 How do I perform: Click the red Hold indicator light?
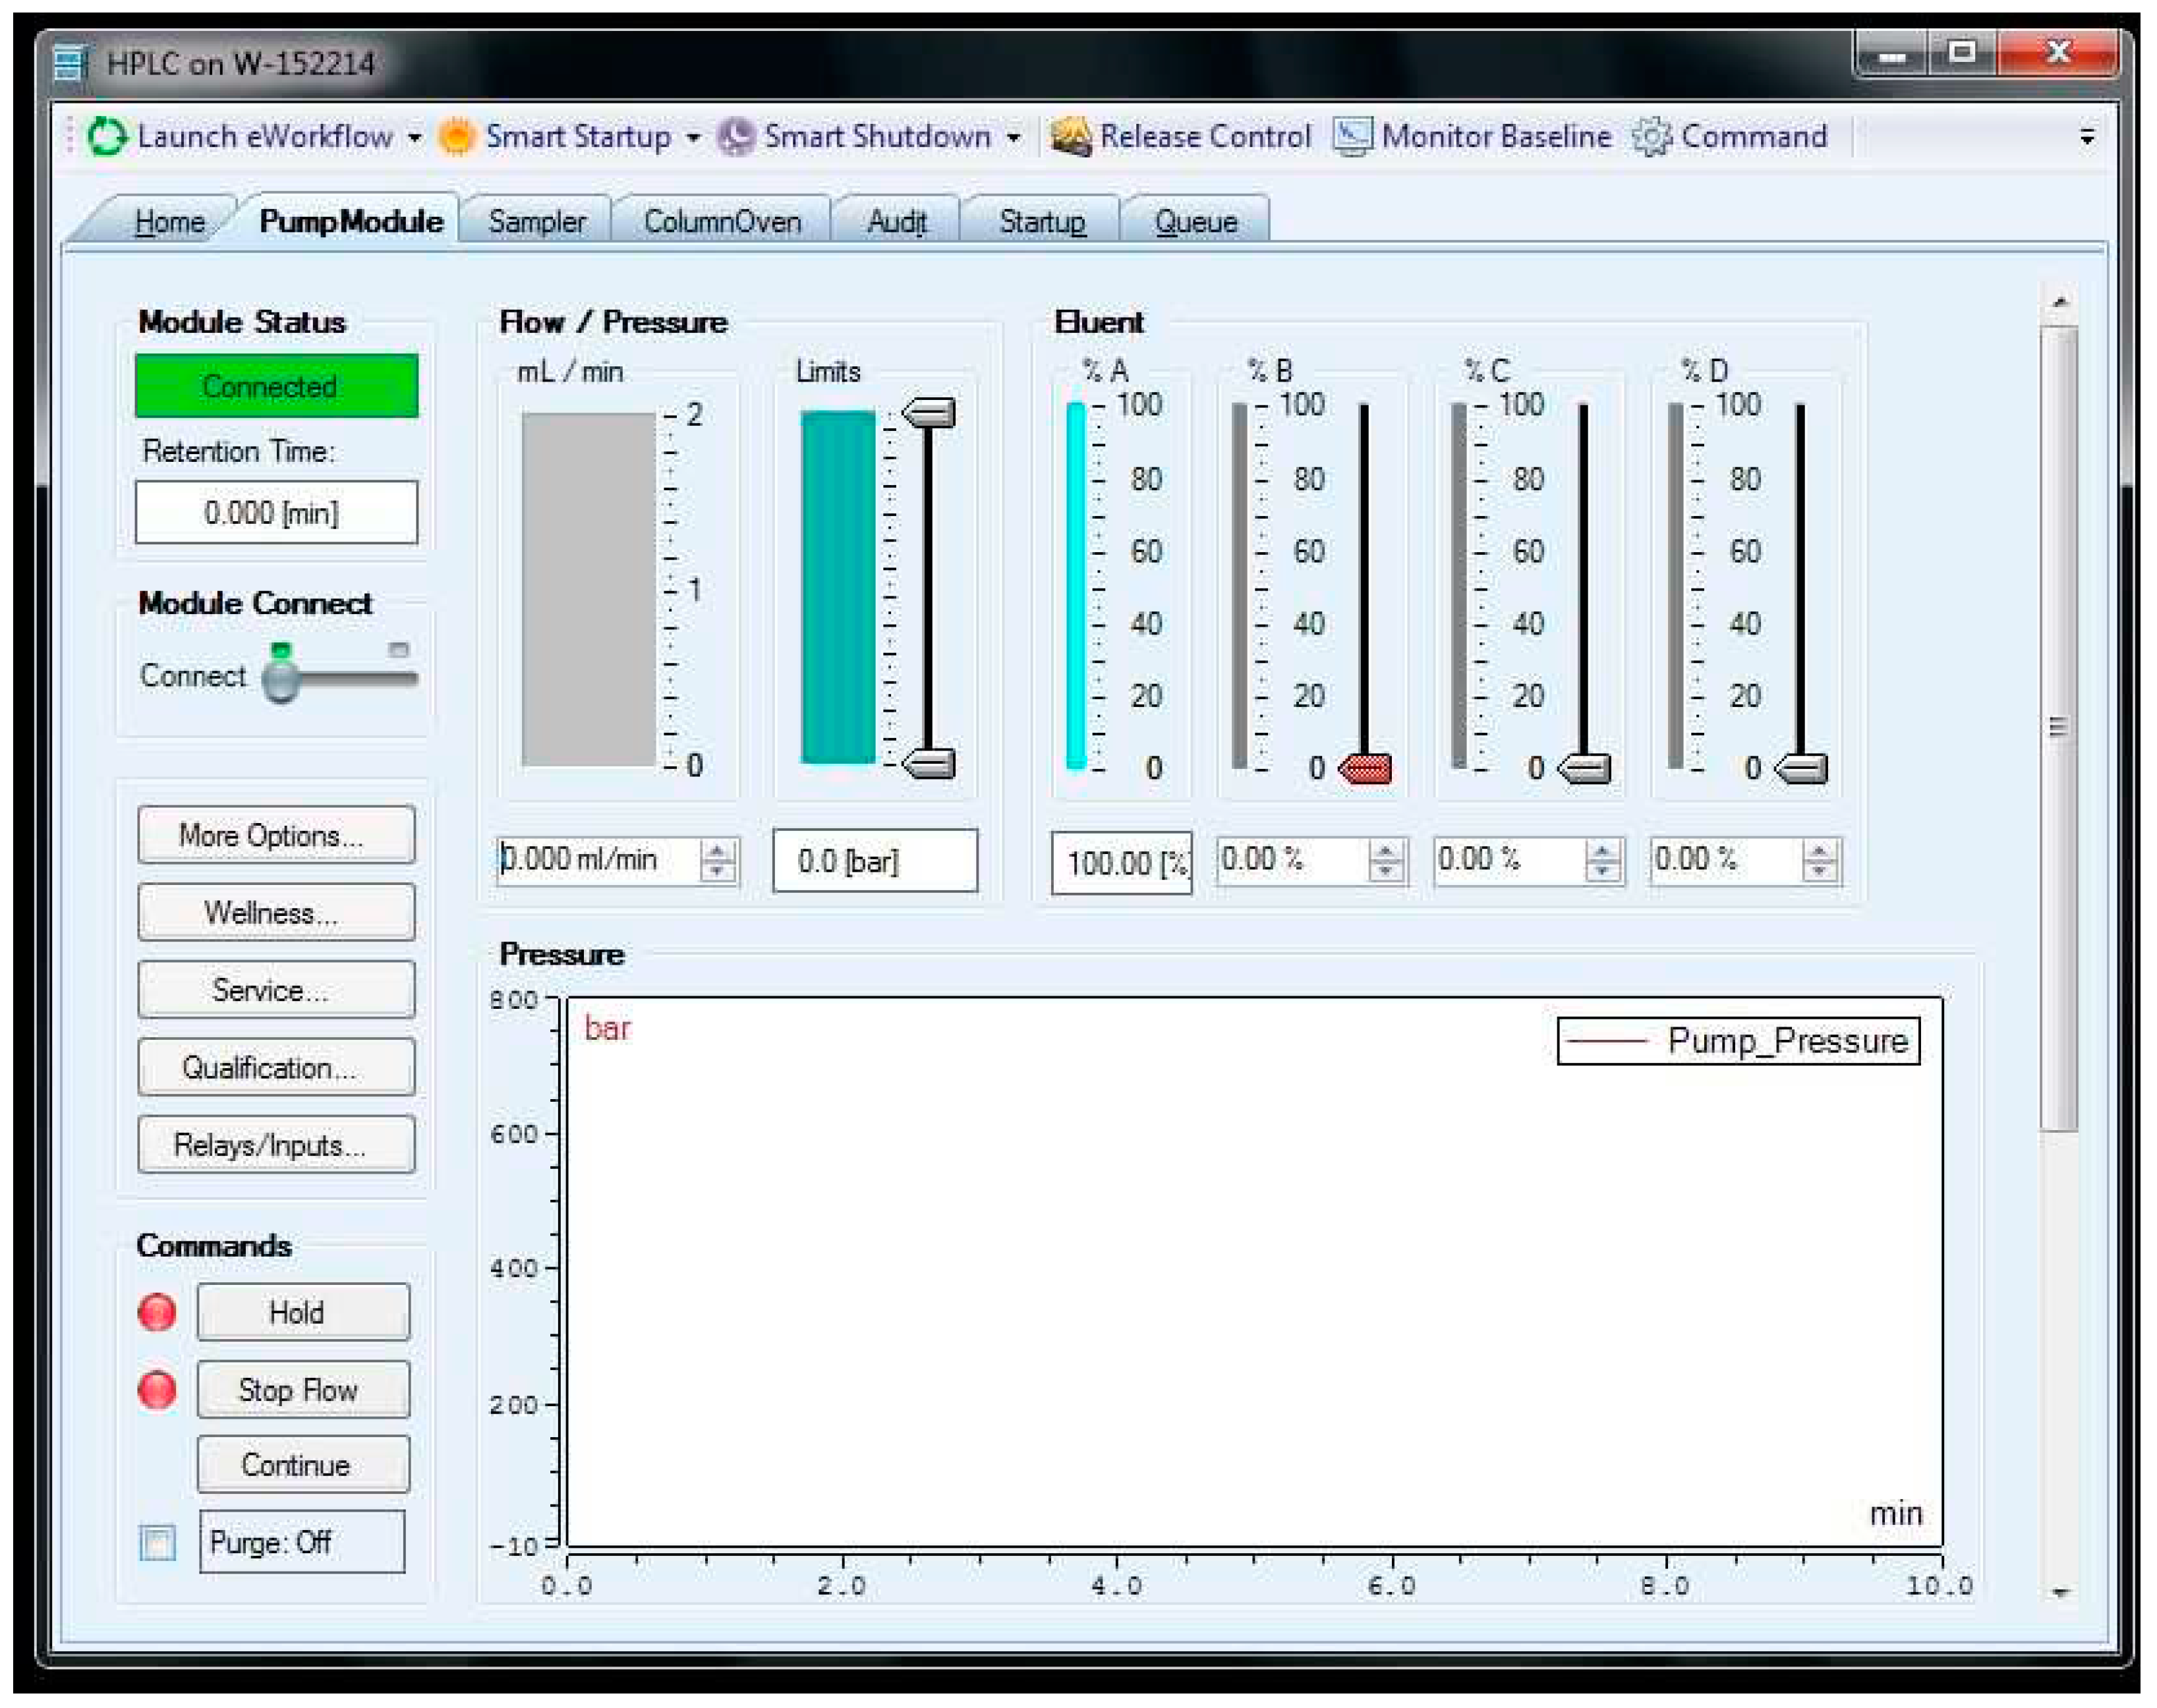(157, 1312)
